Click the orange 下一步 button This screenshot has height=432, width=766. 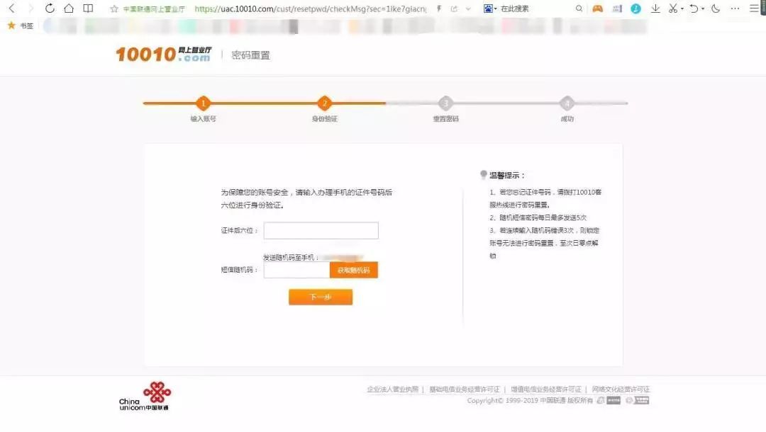click(321, 297)
